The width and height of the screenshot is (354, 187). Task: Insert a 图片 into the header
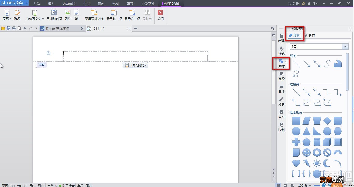(68, 15)
